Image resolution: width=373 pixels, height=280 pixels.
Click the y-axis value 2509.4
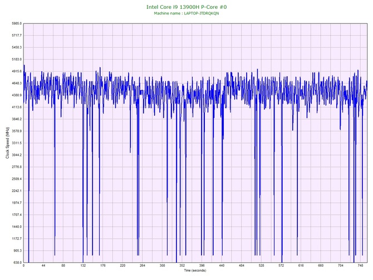17,179
